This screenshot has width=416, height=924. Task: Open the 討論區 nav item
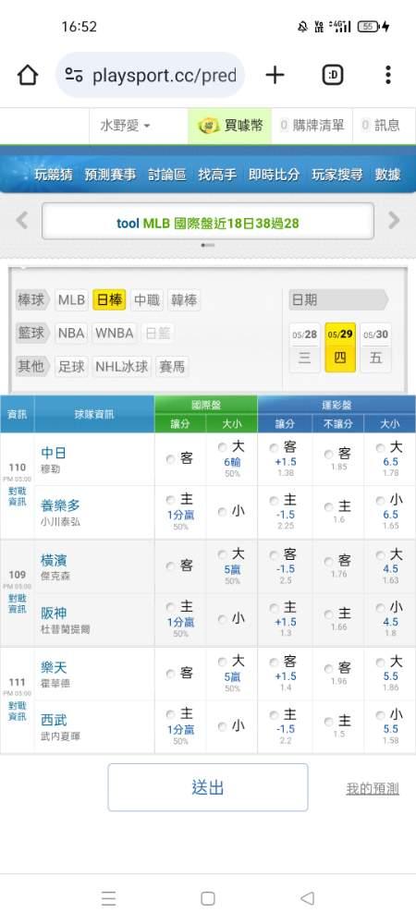coord(166,175)
